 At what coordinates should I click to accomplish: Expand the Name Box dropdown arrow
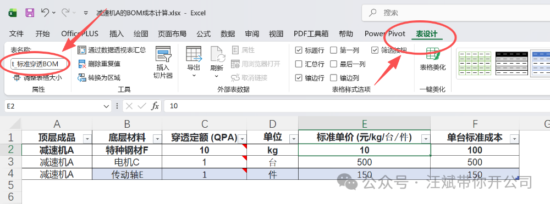107,106
